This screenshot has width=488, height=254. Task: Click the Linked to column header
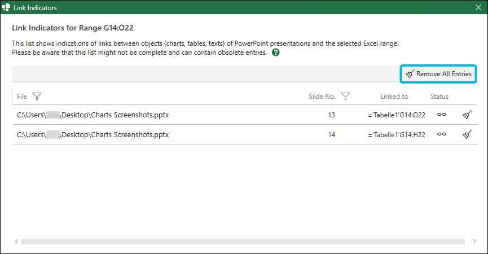click(x=394, y=97)
